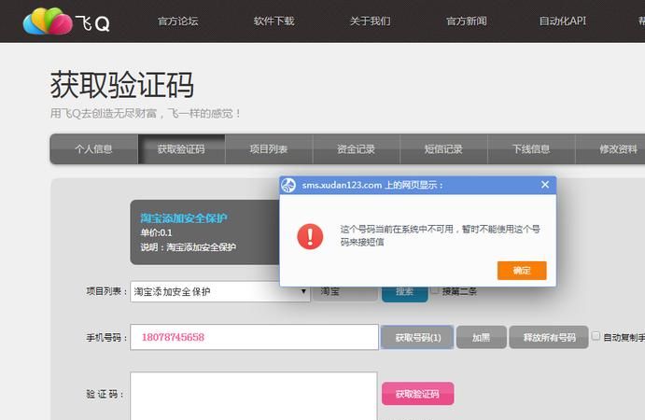645x420 pixels.
Task: Click the 淘宝添加安全保护 project title
Action: click(x=184, y=218)
